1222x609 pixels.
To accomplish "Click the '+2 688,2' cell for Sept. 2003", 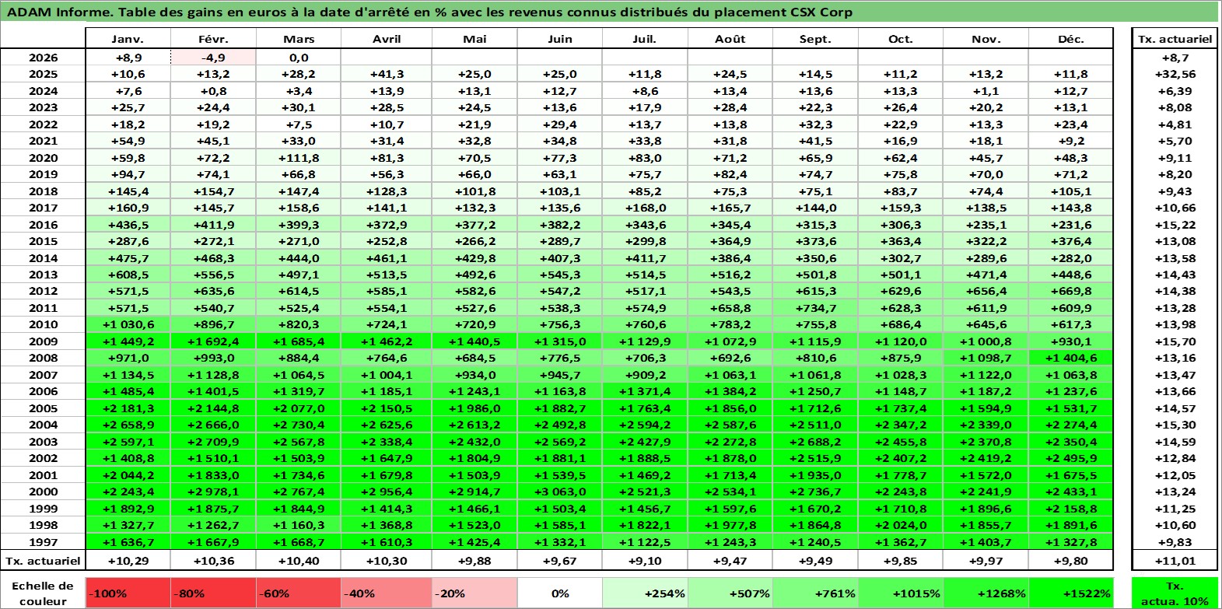I will [815, 442].
